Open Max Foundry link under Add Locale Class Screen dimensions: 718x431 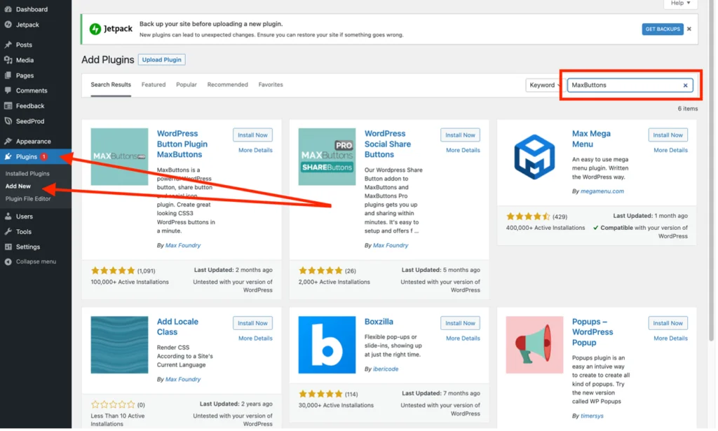pos(183,381)
